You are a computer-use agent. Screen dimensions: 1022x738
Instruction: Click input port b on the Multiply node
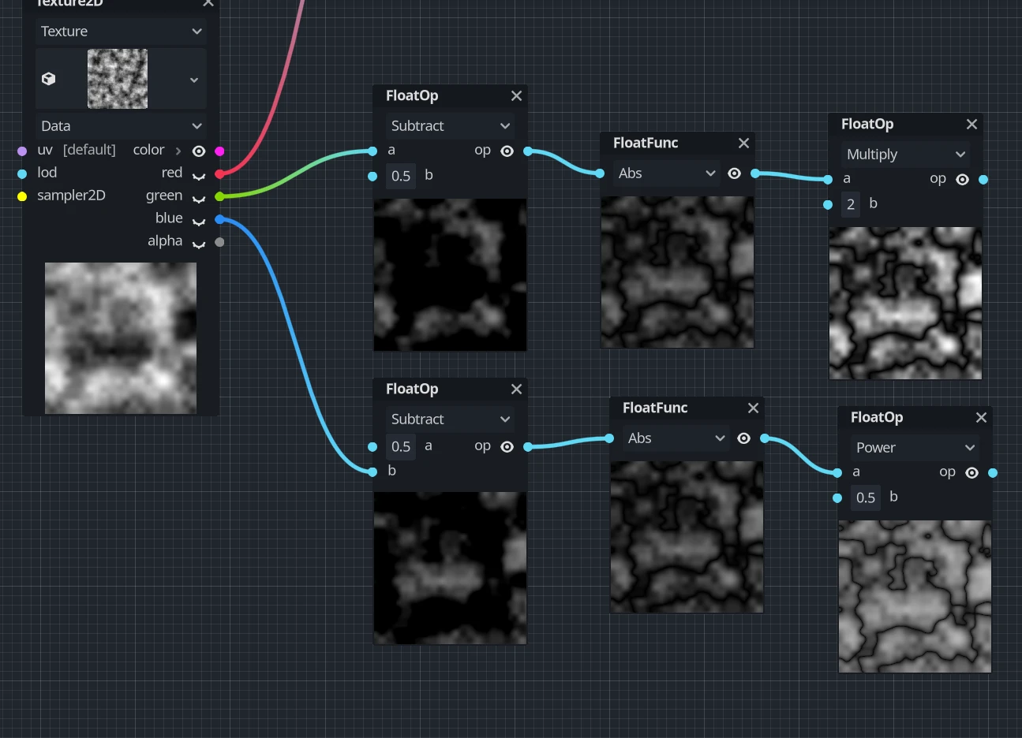click(x=828, y=204)
